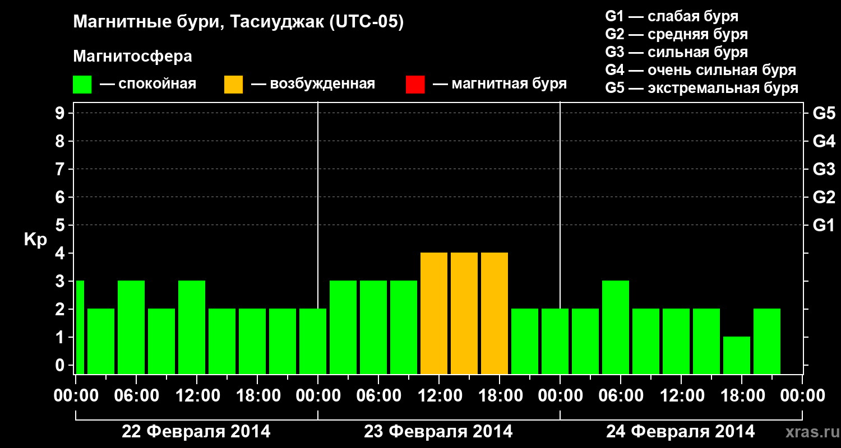Click the 'магнитная буря' legend text
The image size is (841, 448).
point(509,85)
